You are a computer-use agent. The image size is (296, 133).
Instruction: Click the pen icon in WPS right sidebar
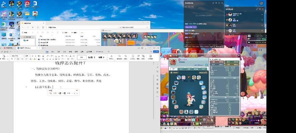[x=157, y=67]
